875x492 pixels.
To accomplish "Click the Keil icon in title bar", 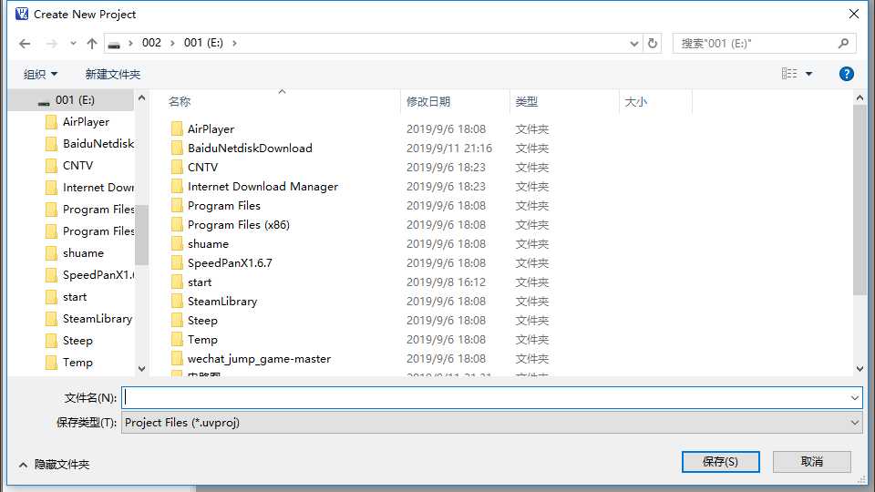I will 21,14.
